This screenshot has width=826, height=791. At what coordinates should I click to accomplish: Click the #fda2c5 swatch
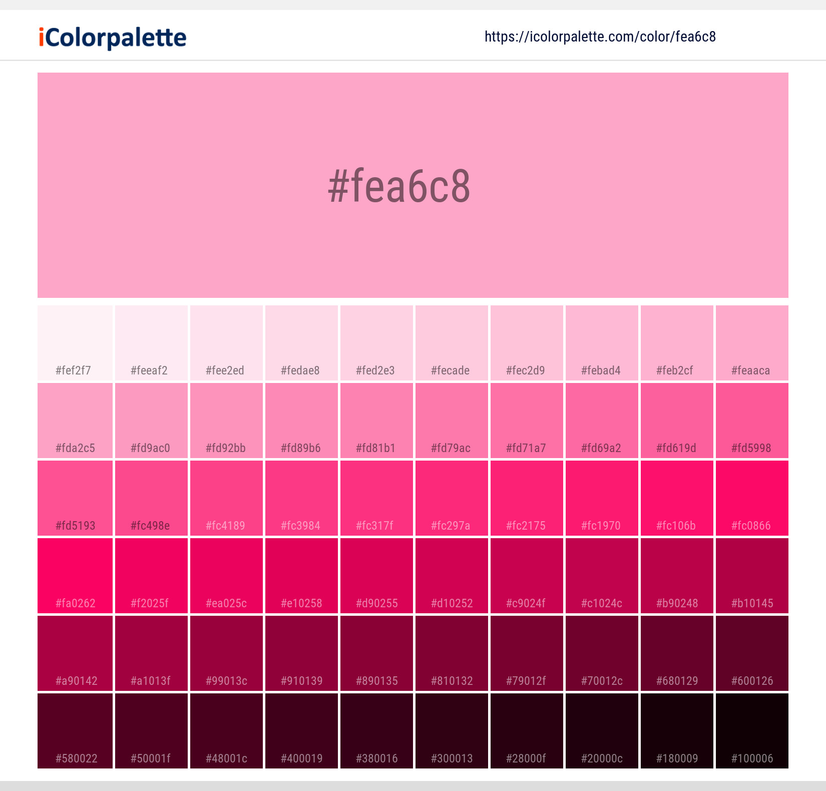point(75,421)
